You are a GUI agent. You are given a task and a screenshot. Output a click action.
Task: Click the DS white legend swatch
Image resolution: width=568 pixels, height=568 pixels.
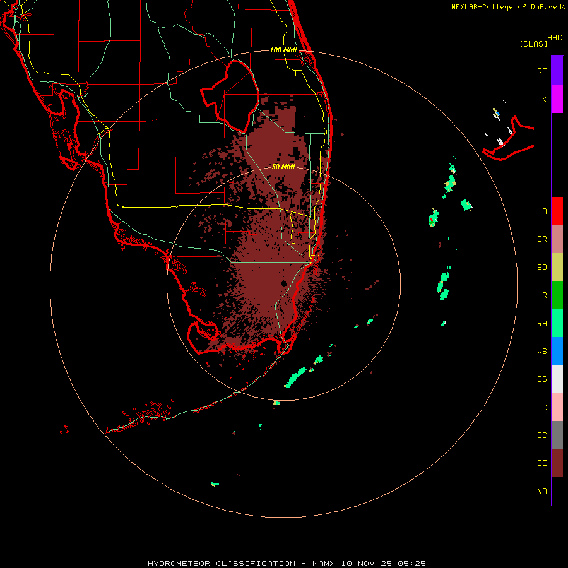coord(557,379)
